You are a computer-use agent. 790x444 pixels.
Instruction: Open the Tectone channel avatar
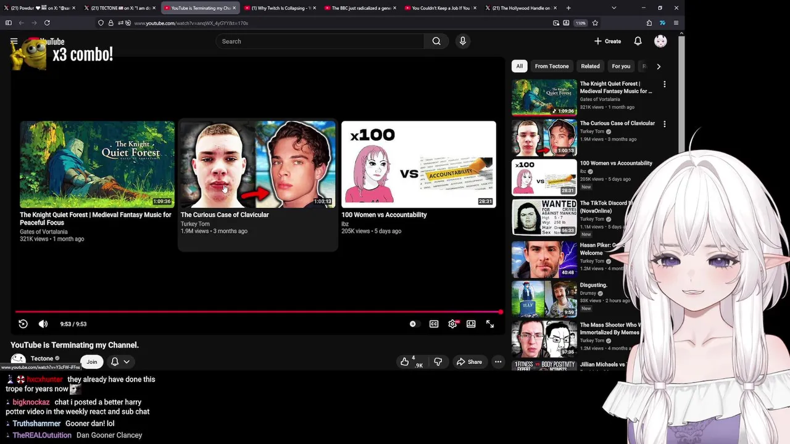(x=19, y=360)
